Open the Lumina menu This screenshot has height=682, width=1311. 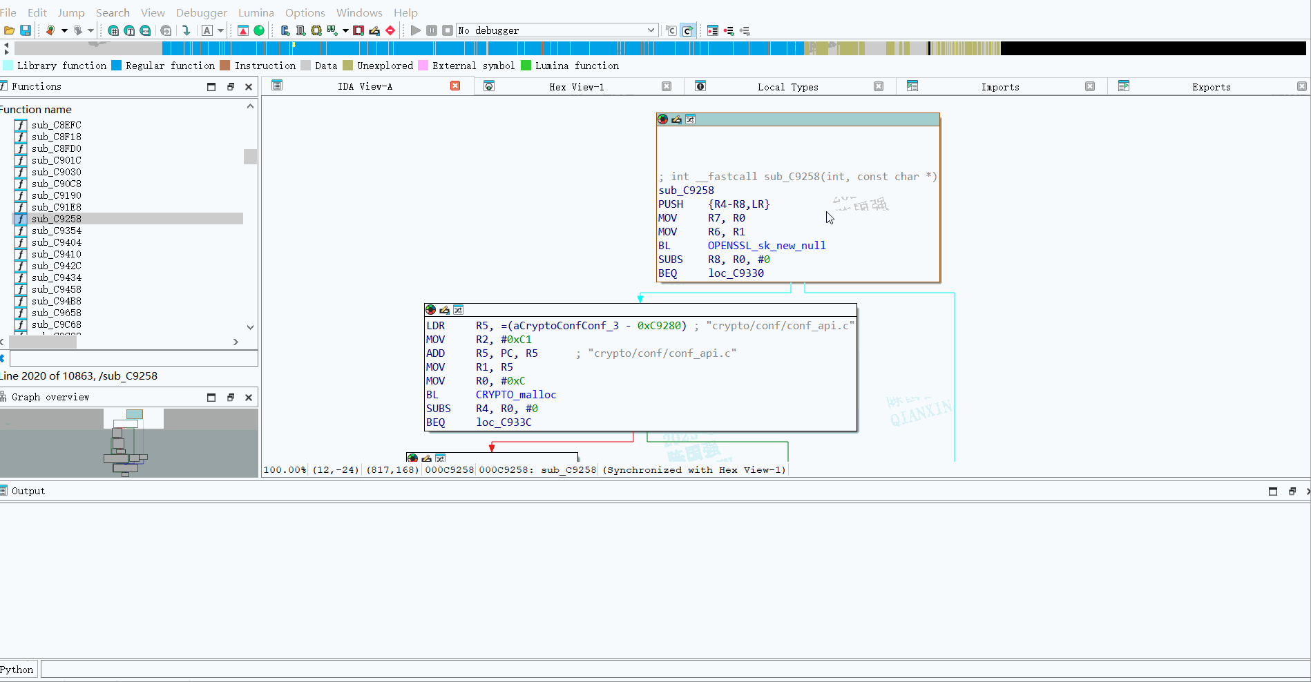256,12
